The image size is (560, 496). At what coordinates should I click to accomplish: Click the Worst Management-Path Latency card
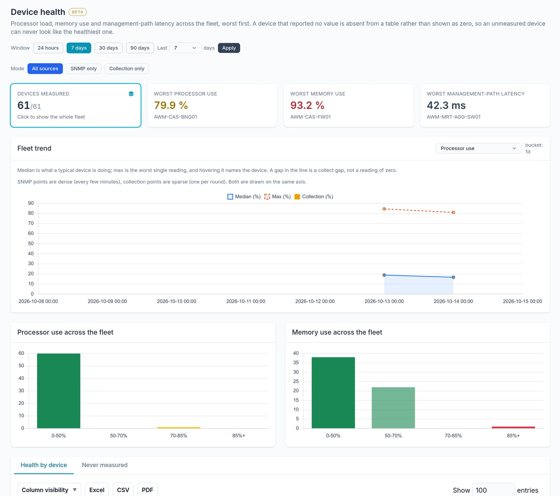tap(485, 105)
